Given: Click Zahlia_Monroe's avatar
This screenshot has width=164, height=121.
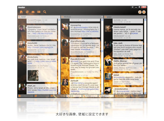Looking at the screenshot, I should [x=108, y=62].
